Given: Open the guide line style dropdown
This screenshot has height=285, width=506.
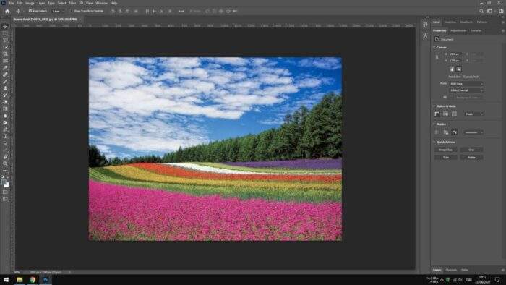Looking at the screenshot, I should click(x=473, y=132).
